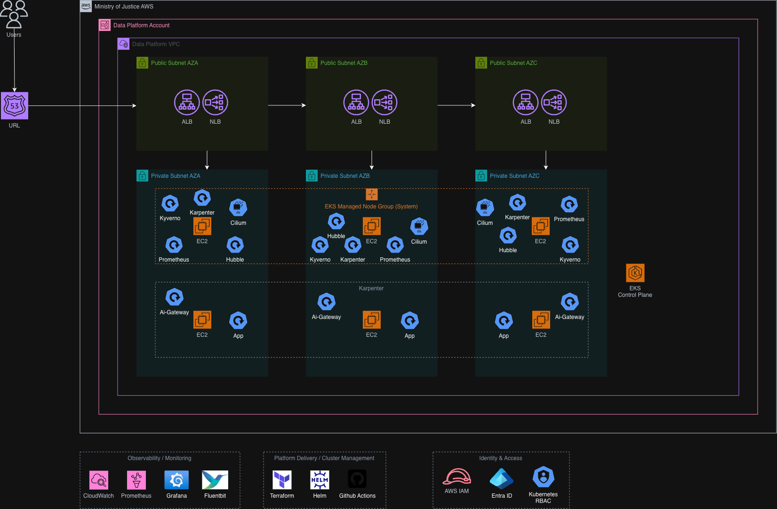Click the Observability / Monitoring heading
The image size is (777, 509).
pos(160,458)
